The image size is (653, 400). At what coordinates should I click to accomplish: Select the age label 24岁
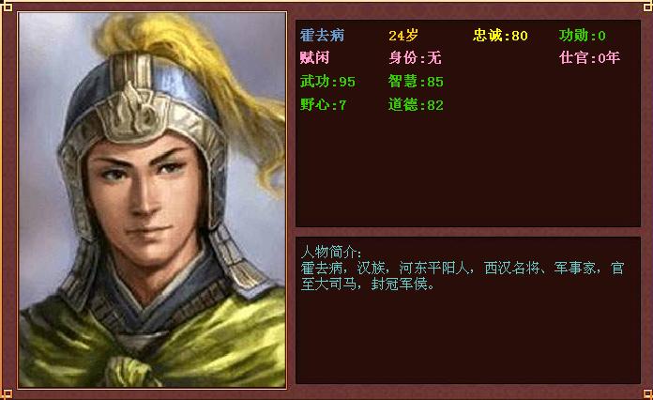pyautogui.click(x=403, y=36)
